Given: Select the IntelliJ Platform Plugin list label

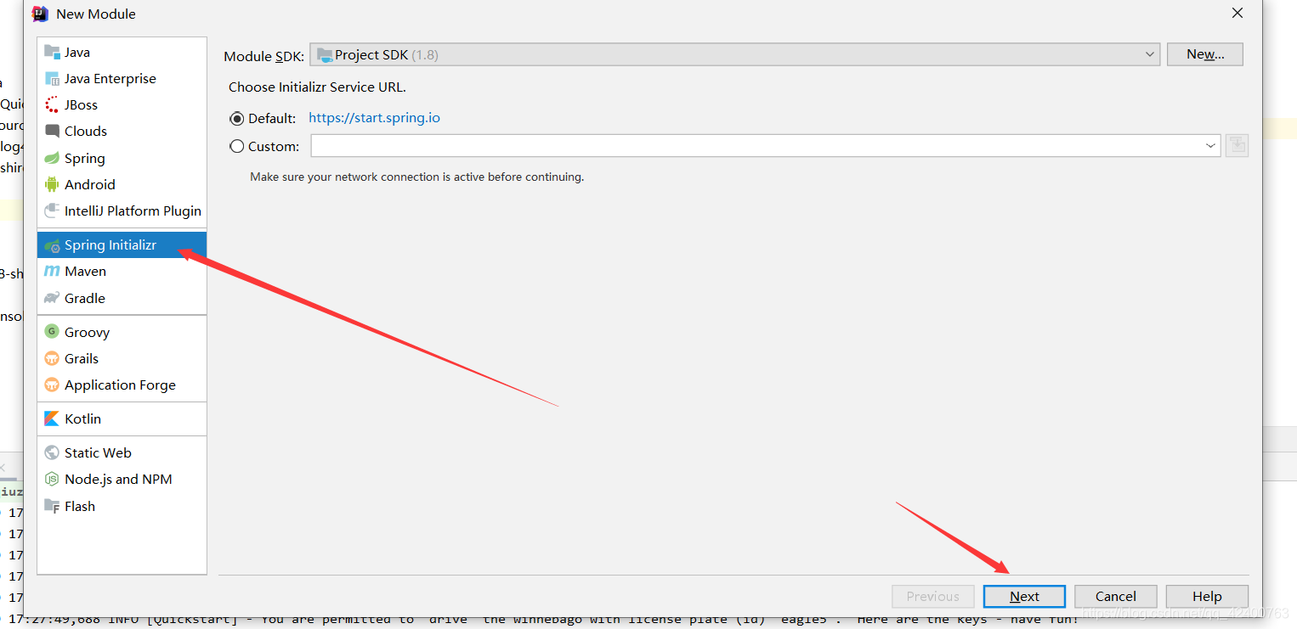Looking at the screenshot, I should click(133, 211).
